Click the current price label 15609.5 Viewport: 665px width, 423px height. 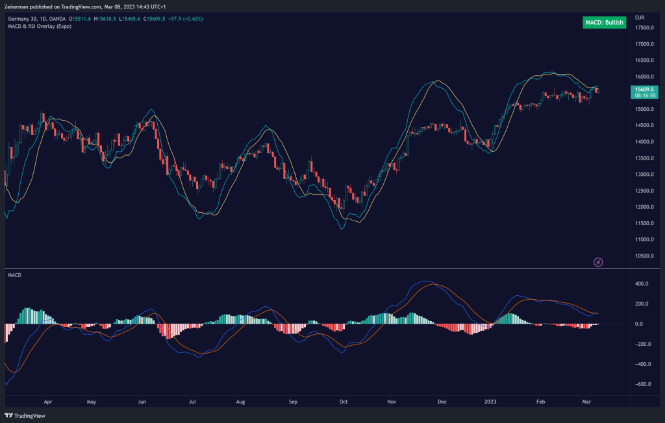click(644, 88)
